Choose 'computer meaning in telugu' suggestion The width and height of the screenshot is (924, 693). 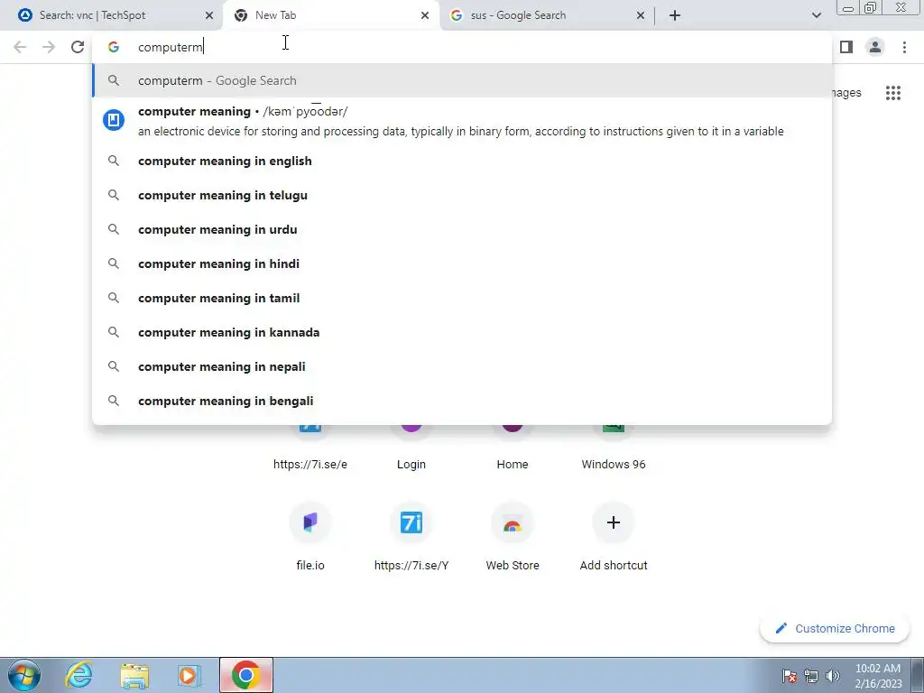[x=462, y=195]
